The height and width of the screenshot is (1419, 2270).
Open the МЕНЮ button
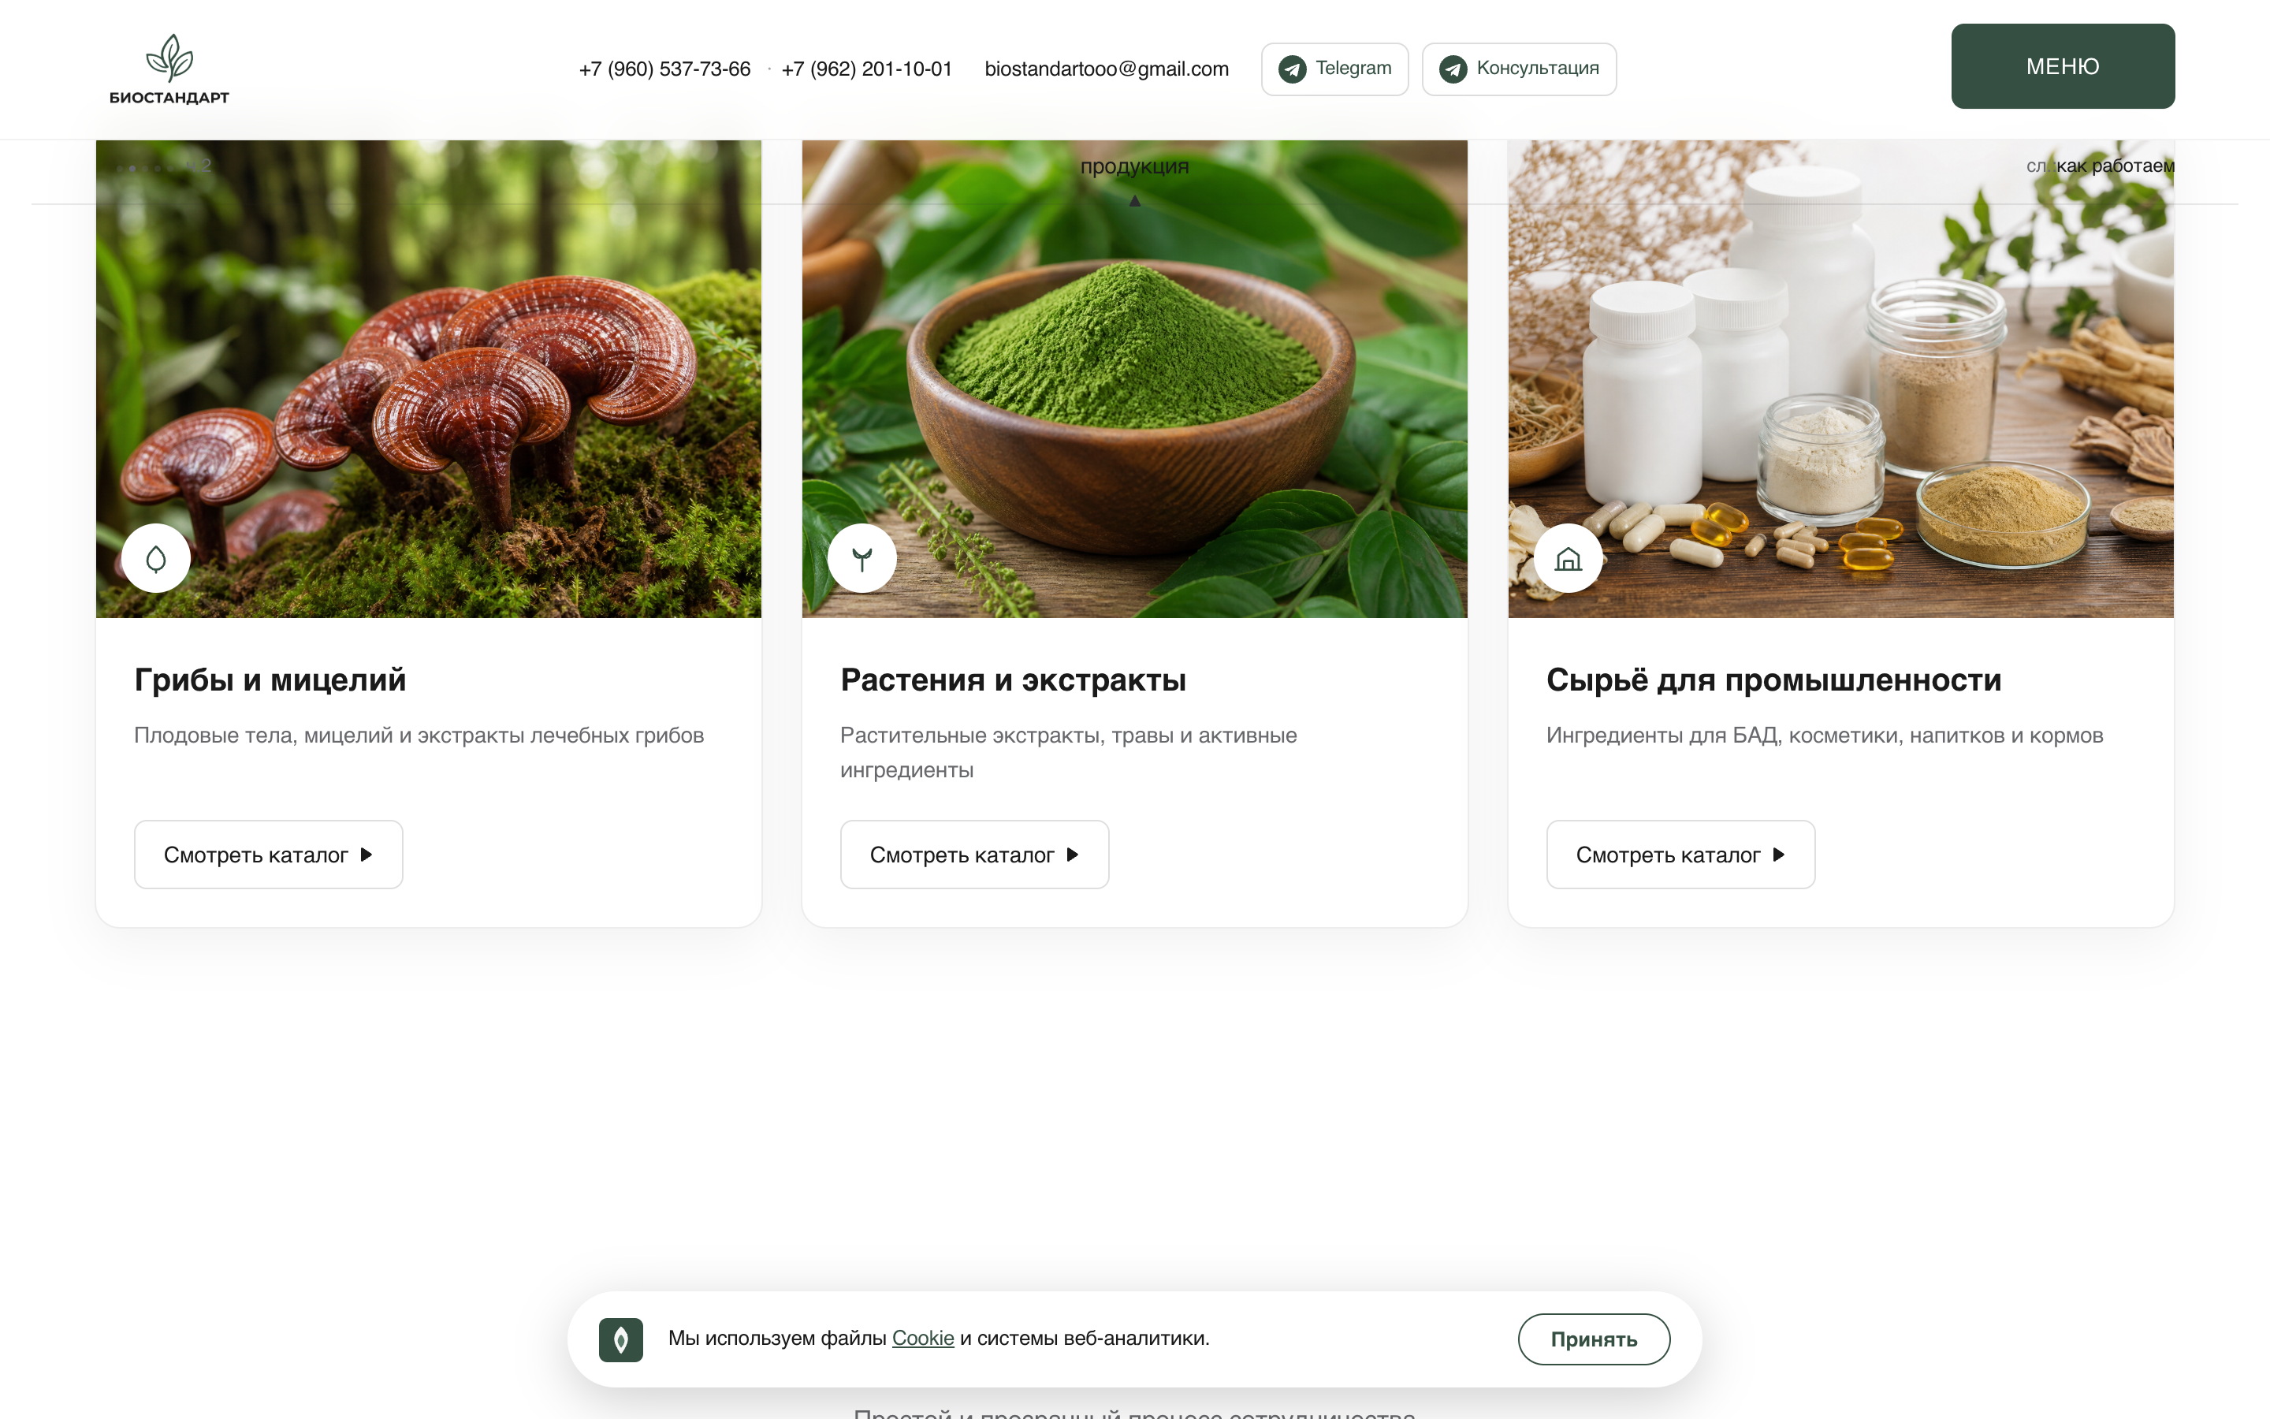(2062, 65)
